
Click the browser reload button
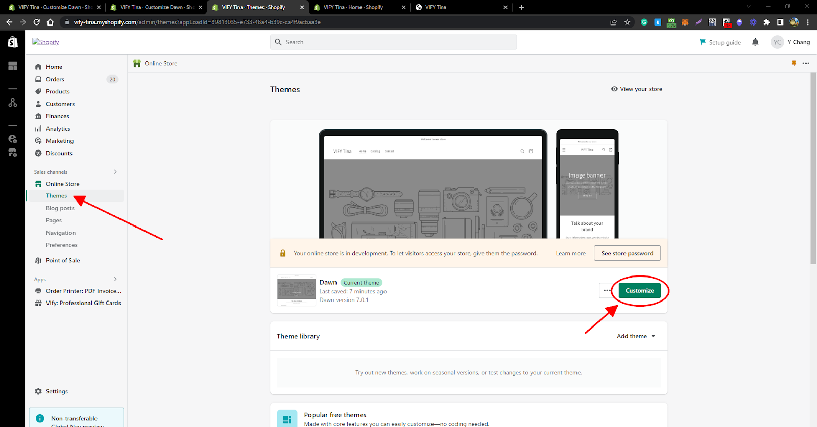coord(36,22)
